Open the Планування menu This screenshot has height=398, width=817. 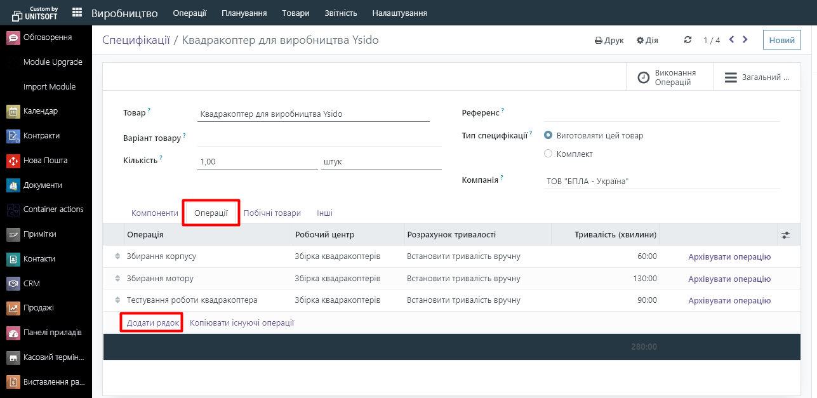point(244,13)
